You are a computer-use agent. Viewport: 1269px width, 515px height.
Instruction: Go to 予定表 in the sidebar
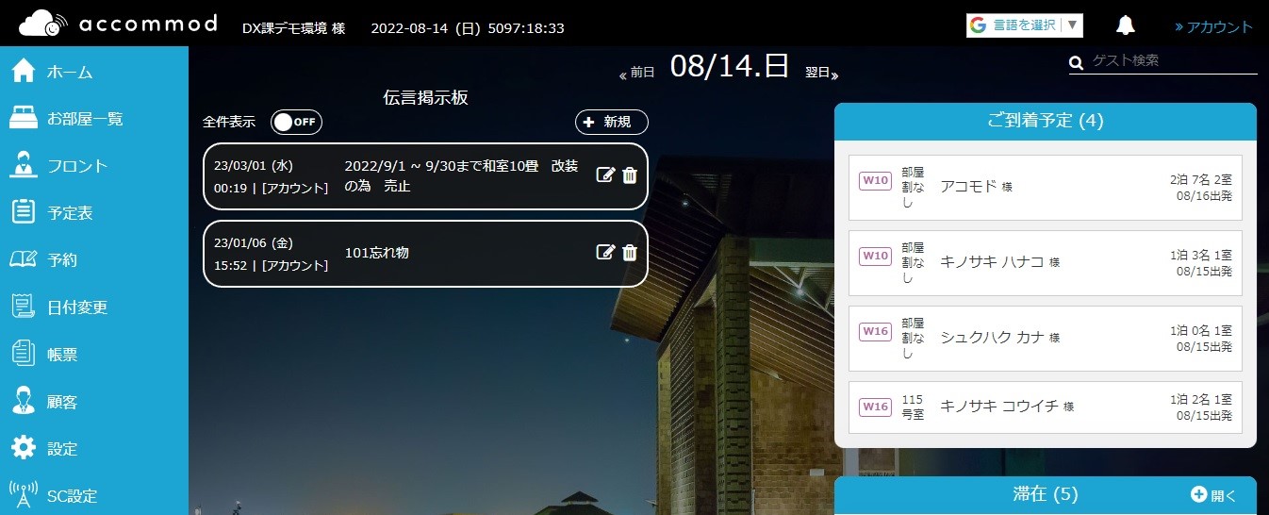click(70, 213)
